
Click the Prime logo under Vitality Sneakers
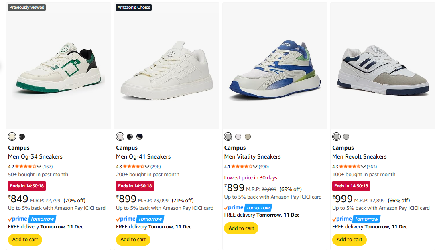[x=234, y=207]
